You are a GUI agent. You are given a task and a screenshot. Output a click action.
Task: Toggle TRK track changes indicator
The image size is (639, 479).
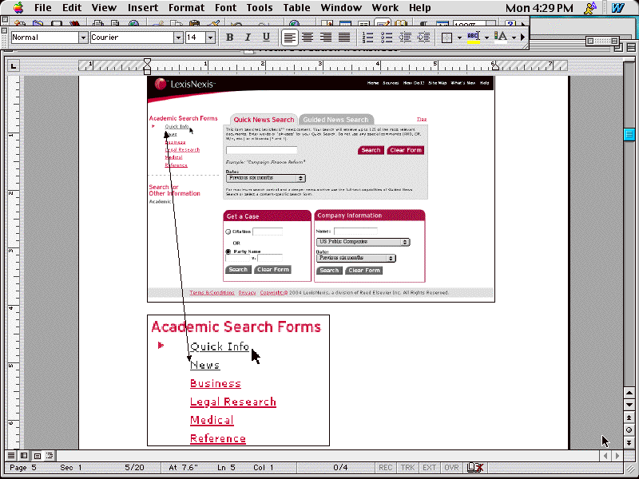pyautogui.click(x=407, y=468)
